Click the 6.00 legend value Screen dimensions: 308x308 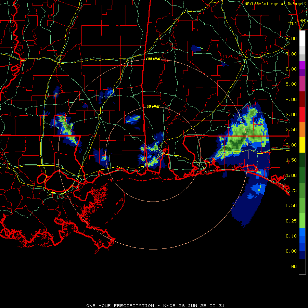coord(291,69)
